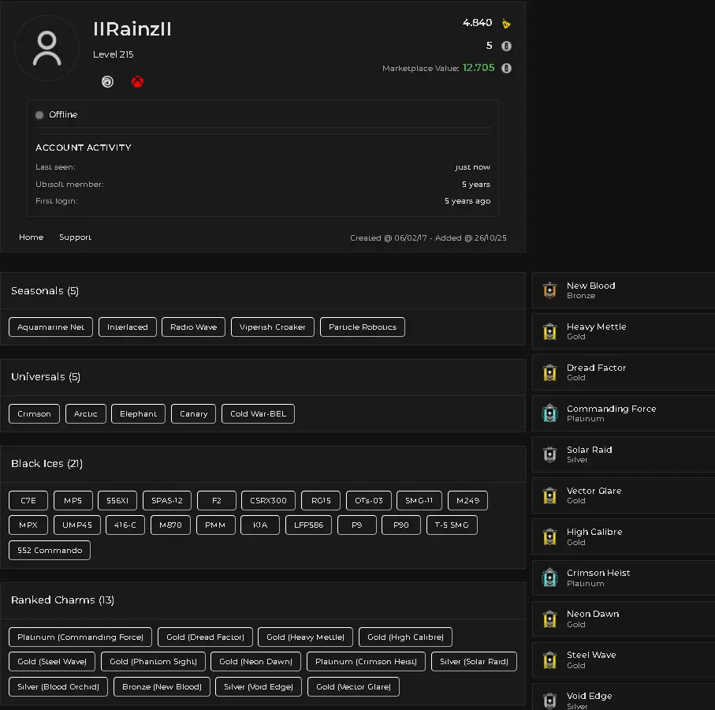Screen dimensions: 715x710
Task: Click the Aquamarine Net seasonal tag
Action: pos(50,327)
